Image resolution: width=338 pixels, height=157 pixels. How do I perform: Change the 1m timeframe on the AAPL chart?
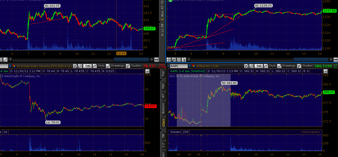[259, 66]
